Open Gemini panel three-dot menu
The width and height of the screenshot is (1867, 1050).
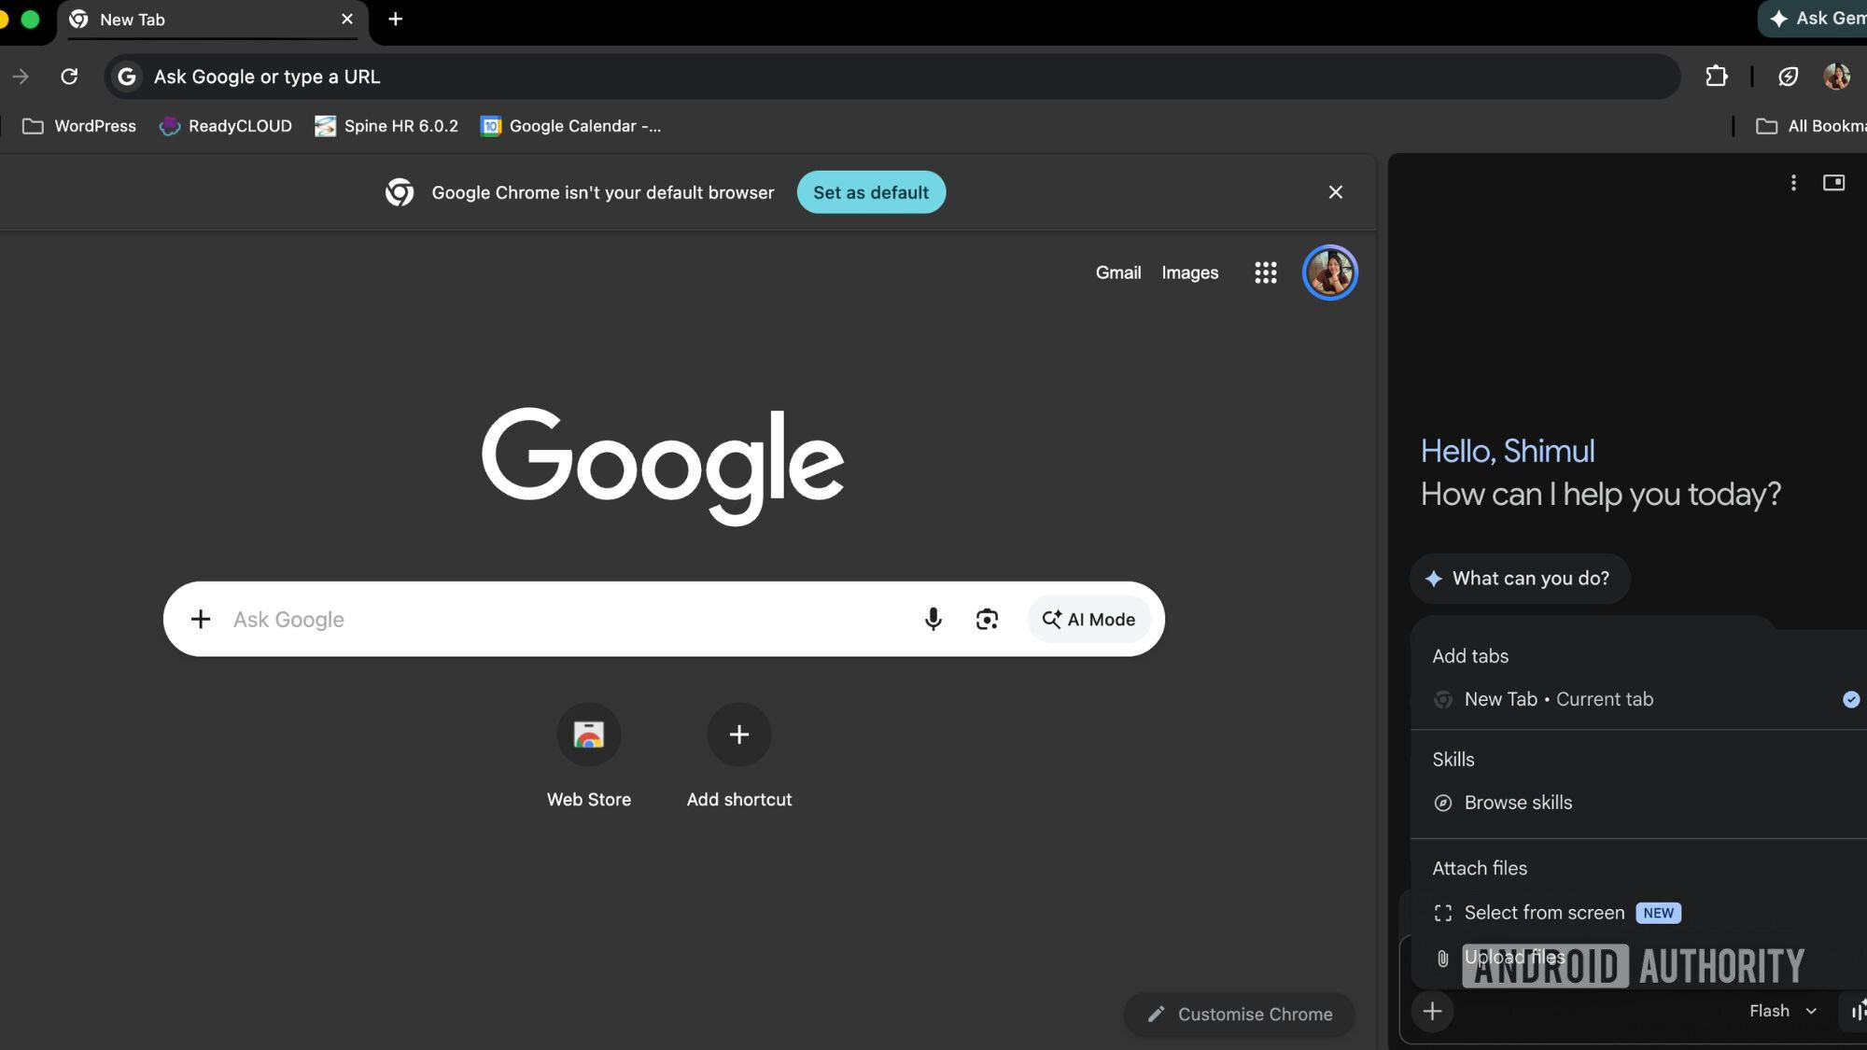coord(1793,183)
